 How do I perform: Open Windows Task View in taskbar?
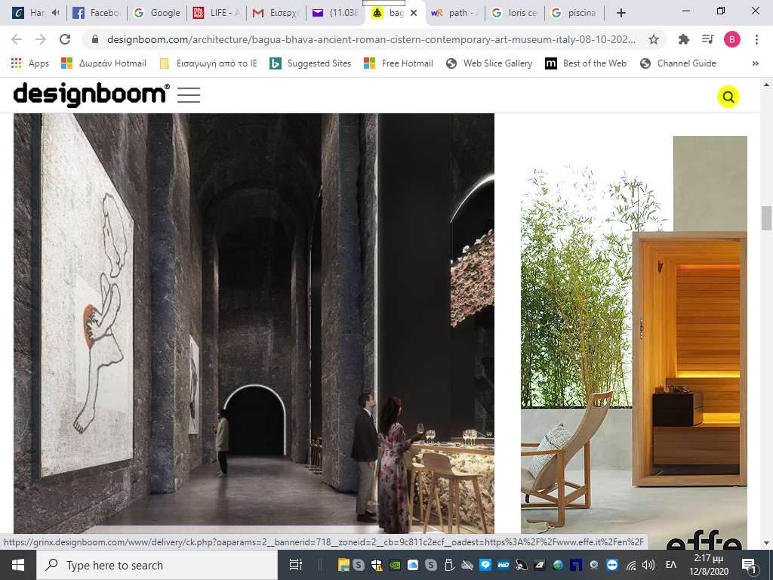[296, 565]
